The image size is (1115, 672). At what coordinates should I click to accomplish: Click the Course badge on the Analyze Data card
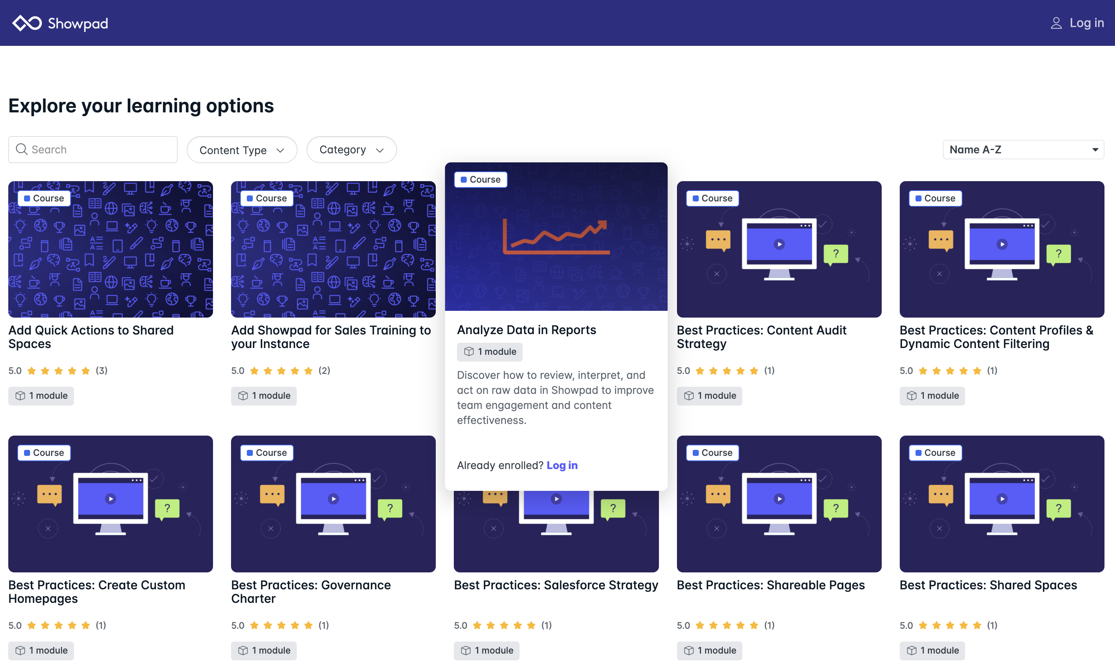(480, 179)
